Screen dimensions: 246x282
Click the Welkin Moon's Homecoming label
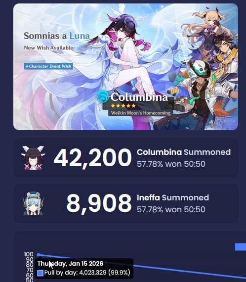141,113
